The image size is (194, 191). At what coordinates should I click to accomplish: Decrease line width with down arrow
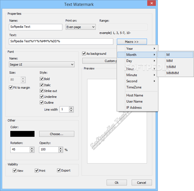[71, 111]
